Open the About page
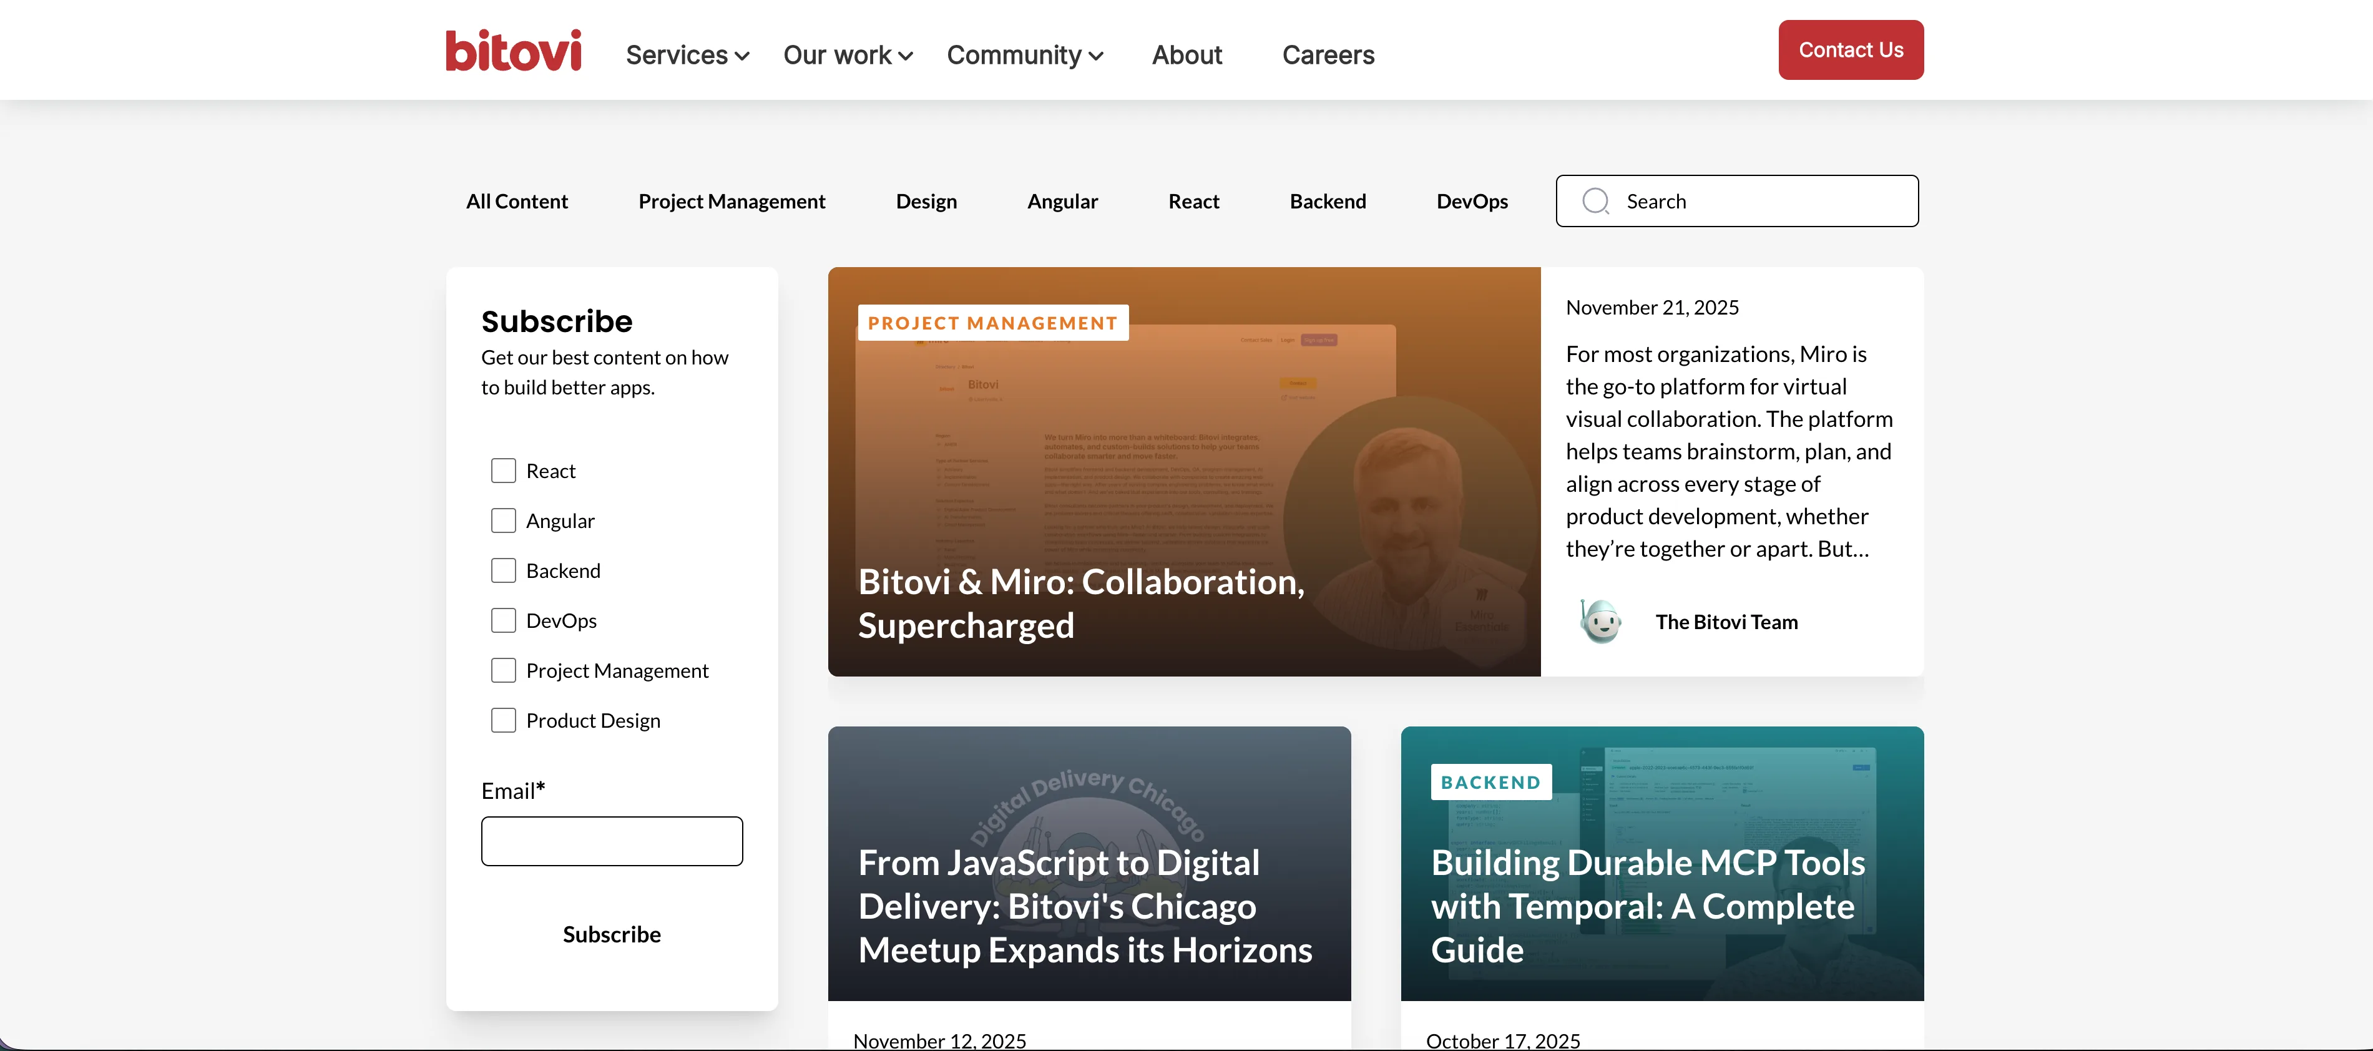2373x1051 pixels. pyautogui.click(x=1186, y=56)
